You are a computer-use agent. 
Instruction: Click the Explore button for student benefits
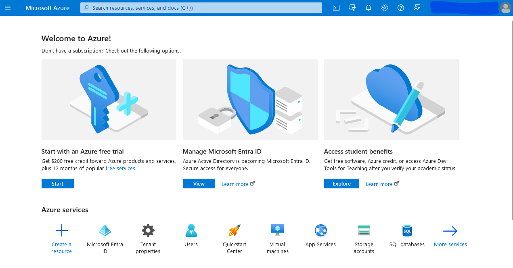341,184
